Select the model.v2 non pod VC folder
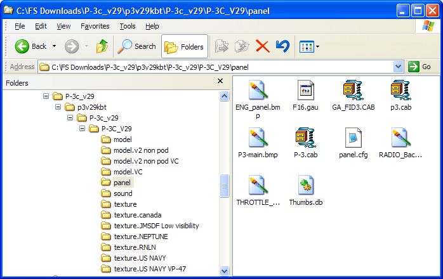The image size is (443, 279). pos(146,161)
